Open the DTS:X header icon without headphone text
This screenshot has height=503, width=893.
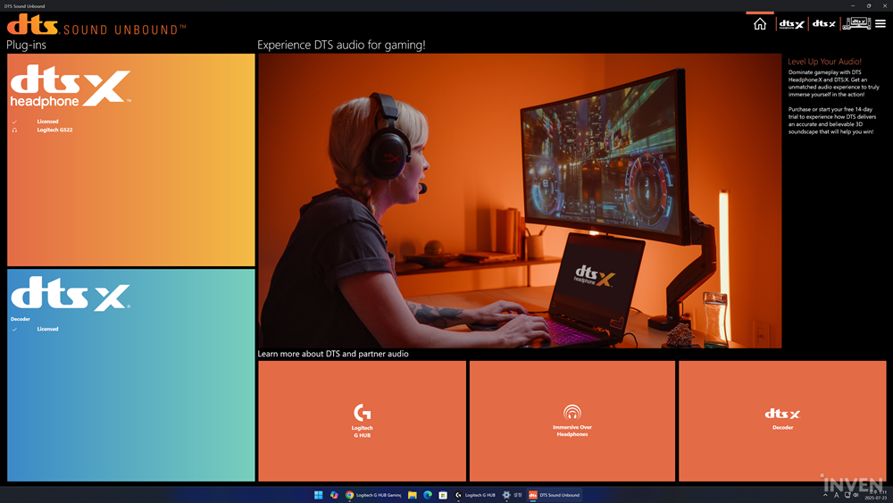coord(823,24)
